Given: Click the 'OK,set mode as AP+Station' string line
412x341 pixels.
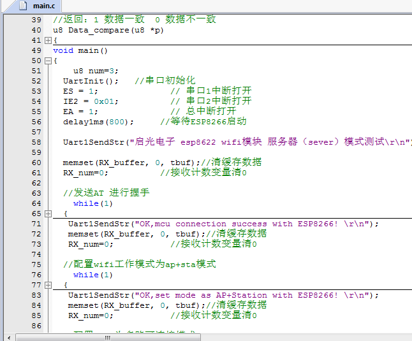Looking at the screenshot, I should click(223, 295).
